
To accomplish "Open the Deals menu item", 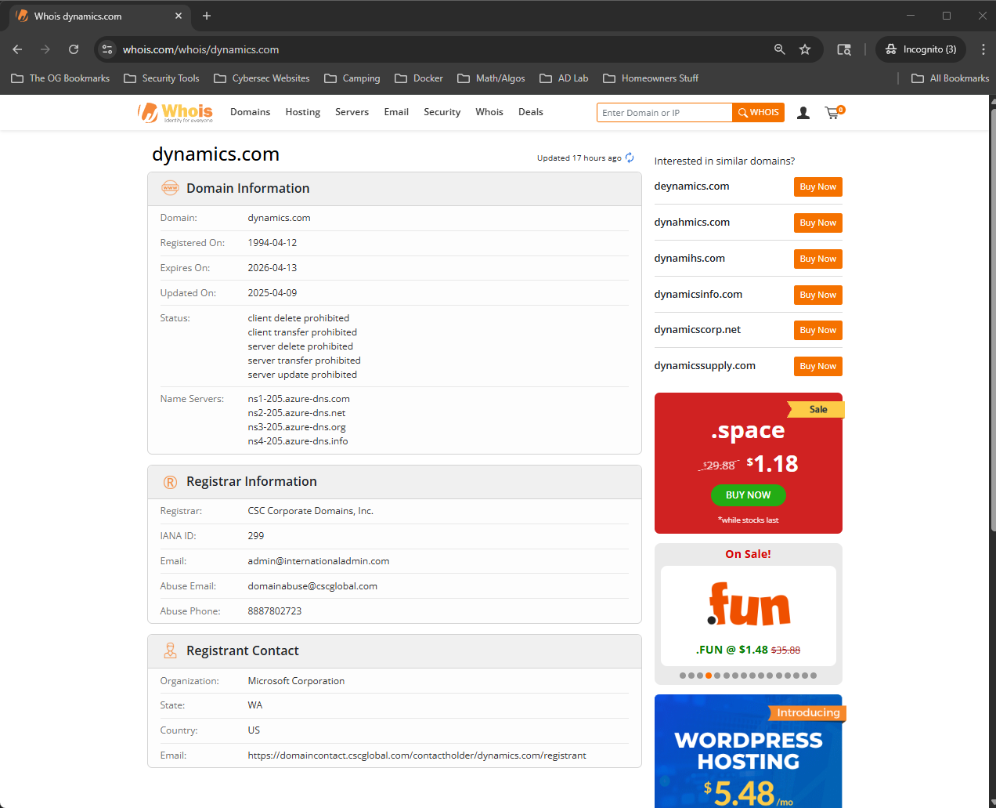I will click(530, 112).
